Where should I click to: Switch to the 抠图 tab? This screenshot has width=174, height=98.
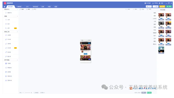(x=56, y=7)
